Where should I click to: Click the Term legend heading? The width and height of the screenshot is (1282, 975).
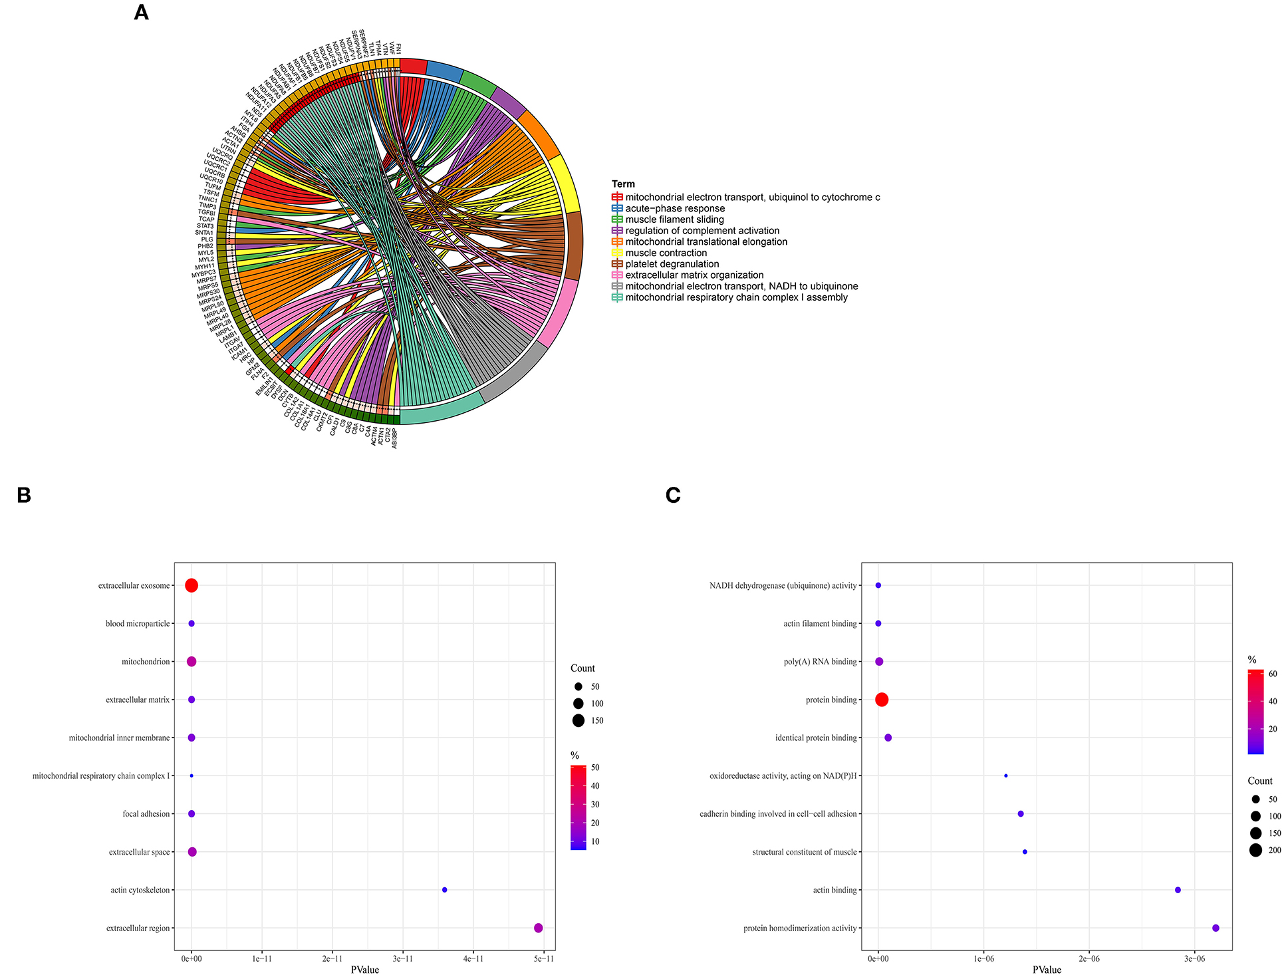pos(623,184)
